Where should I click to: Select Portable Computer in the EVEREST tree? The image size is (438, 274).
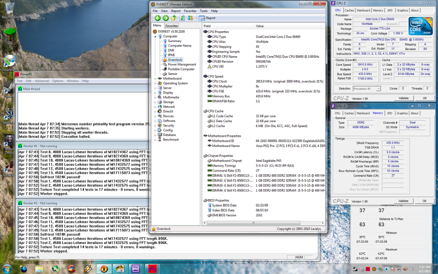click(x=181, y=69)
